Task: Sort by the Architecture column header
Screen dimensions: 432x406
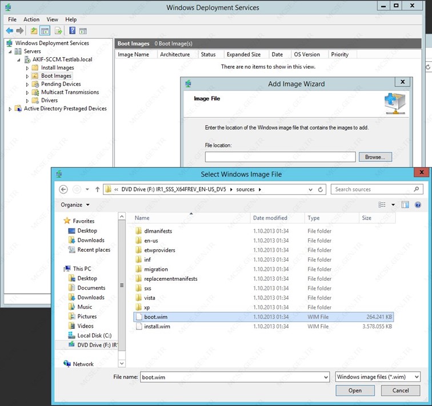Action: click(177, 54)
